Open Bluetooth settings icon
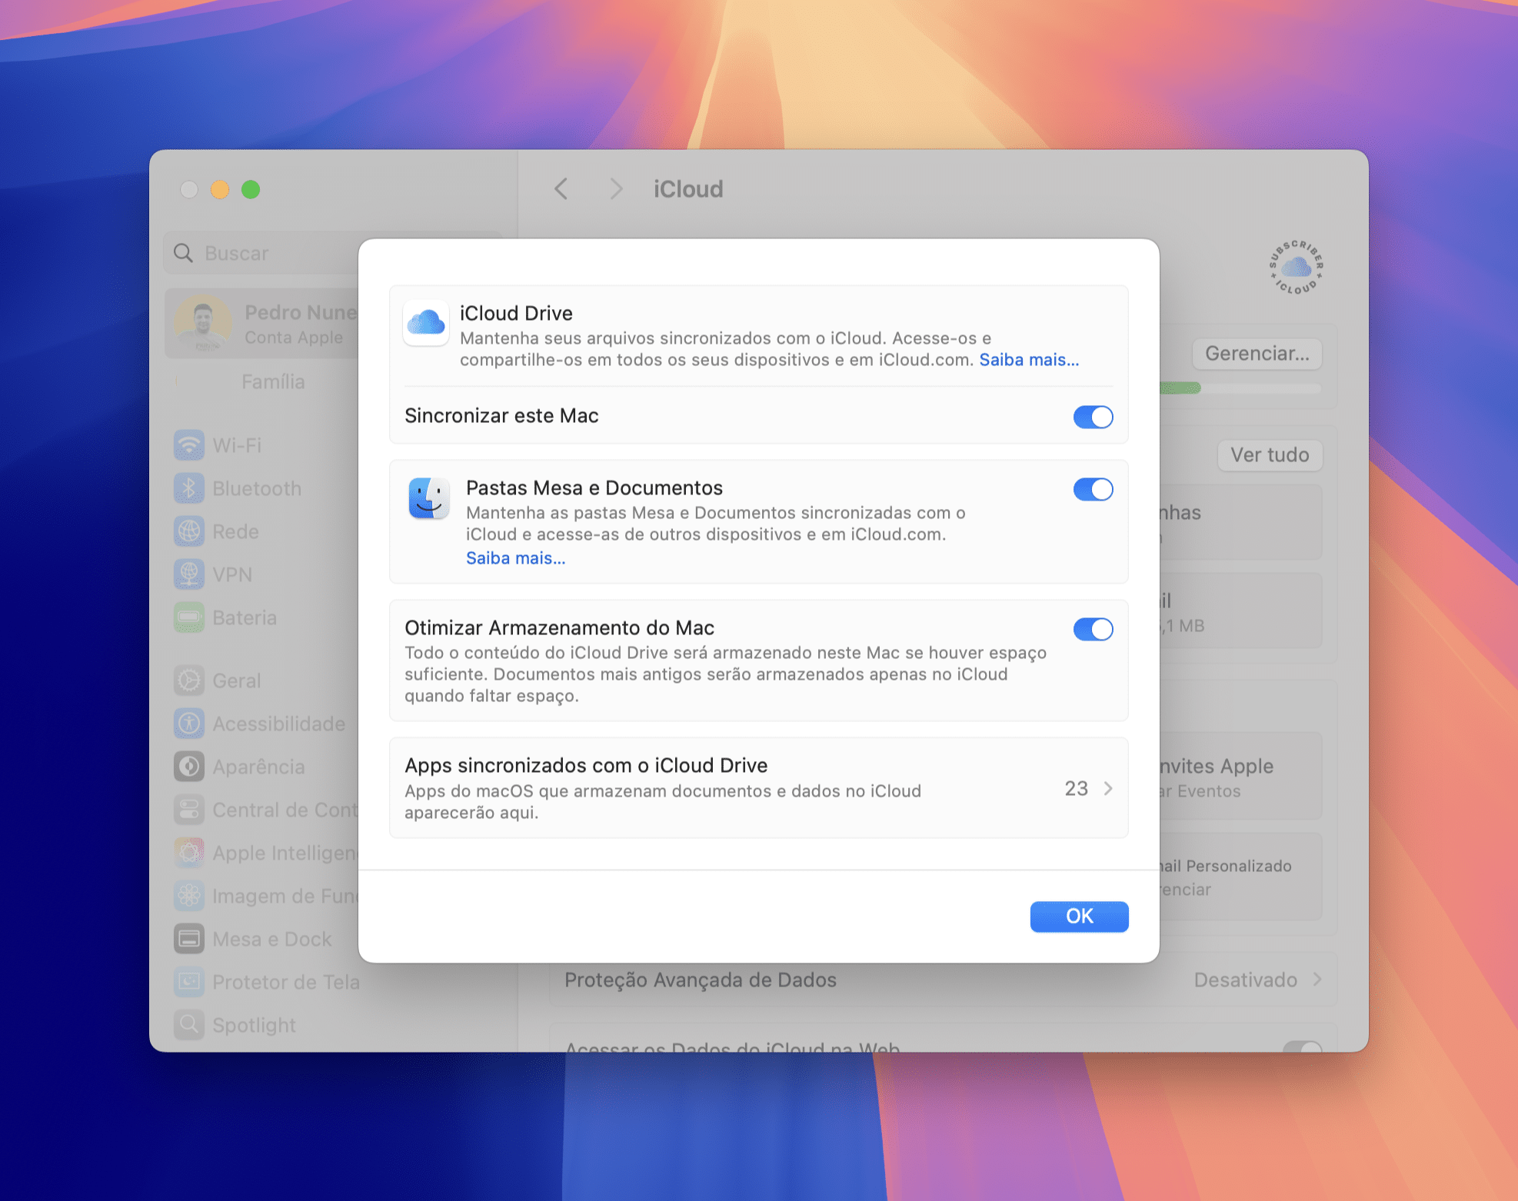This screenshot has width=1518, height=1201. (x=189, y=488)
